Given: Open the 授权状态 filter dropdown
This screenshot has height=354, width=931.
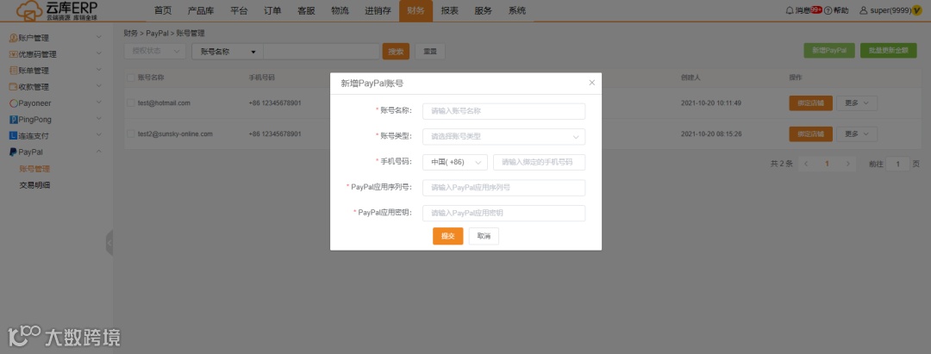Looking at the screenshot, I should (x=155, y=52).
